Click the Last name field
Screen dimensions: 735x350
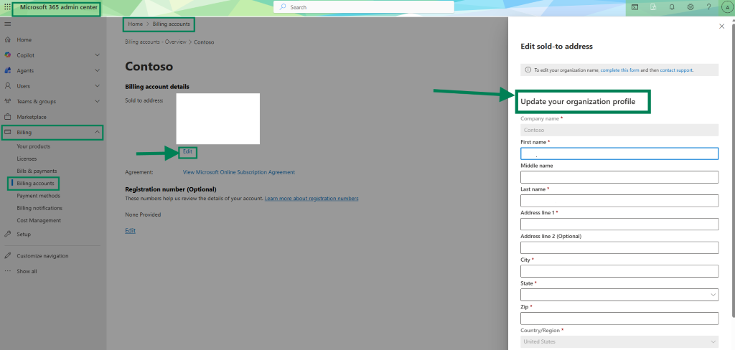click(x=619, y=201)
